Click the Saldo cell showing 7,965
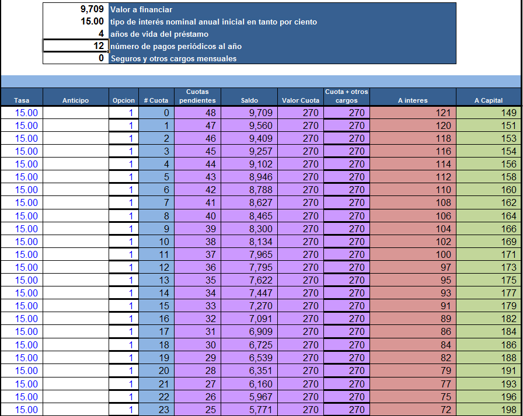The width and height of the screenshot is (523, 416). [249, 254]
